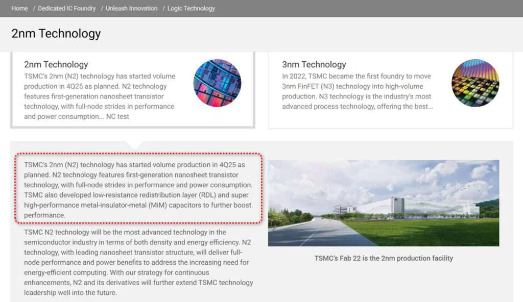Click the Dedicated IC Foundry breadcrumb
Image resolution: width=523 pixels, height=302 pixels.
66,8
